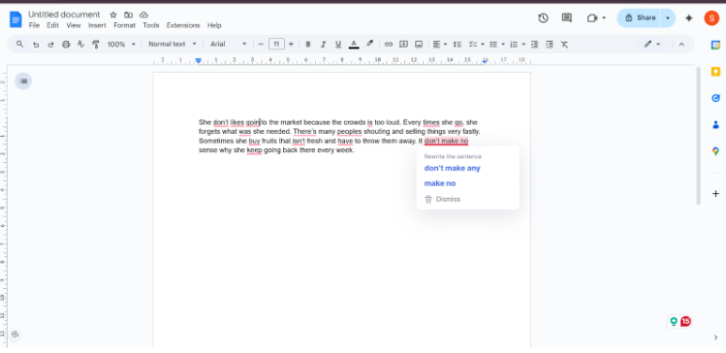This screenshot has height=353, width=726.
Task: Open the Help menu
Action: pyautogui.click(x=214, y=25)
